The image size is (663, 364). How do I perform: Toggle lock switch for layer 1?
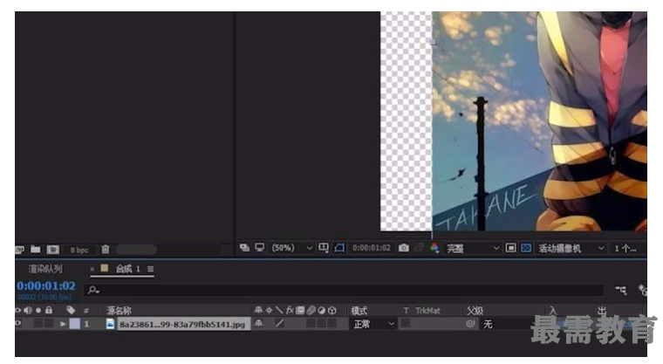pyautogui.click(x=49, y=323)
